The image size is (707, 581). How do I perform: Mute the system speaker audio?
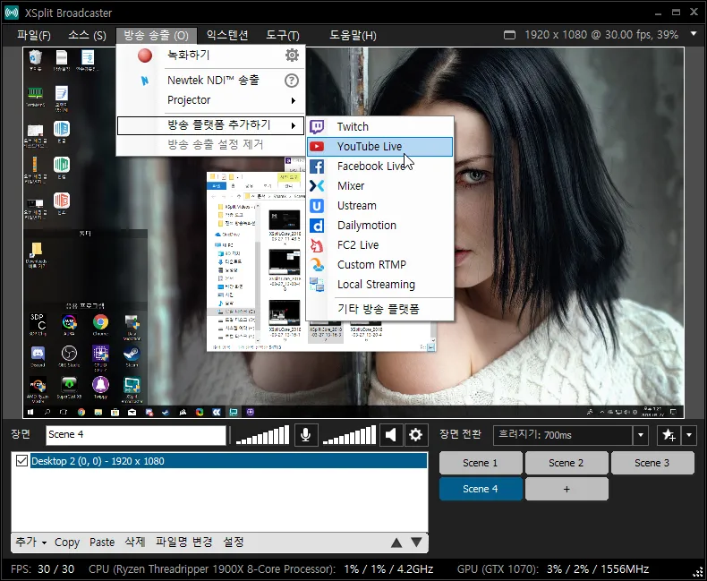pos(391,435)
